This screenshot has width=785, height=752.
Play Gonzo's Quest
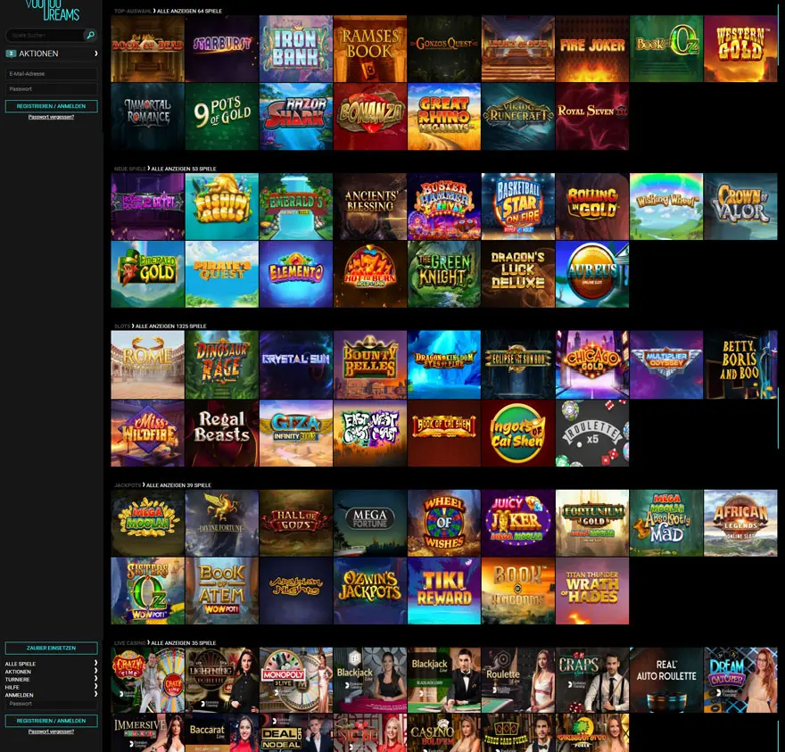(x=444, y=48)
